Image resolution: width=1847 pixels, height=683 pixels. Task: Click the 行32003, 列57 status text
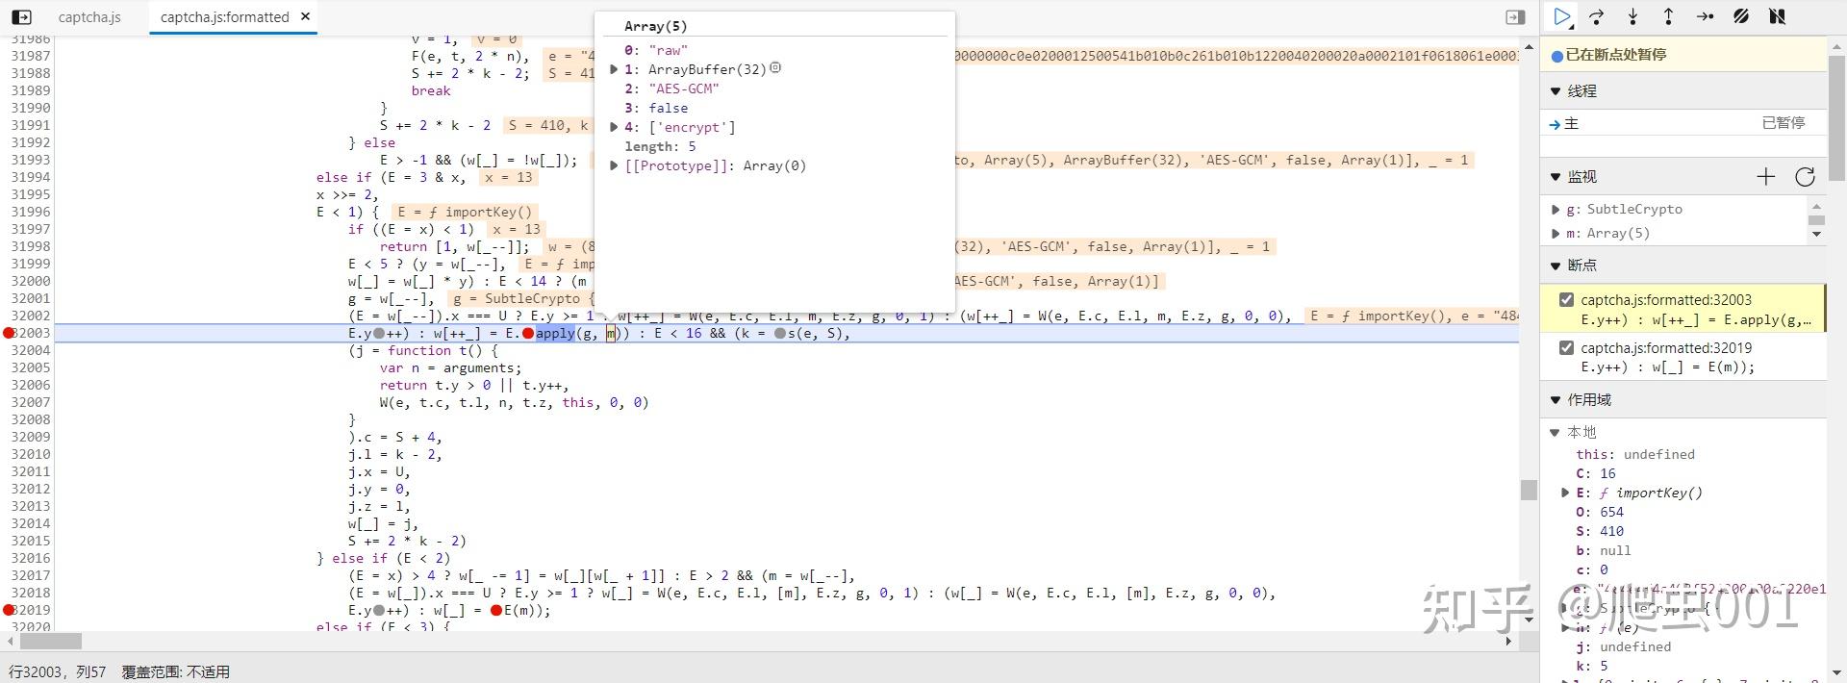(x=58, y=671)
